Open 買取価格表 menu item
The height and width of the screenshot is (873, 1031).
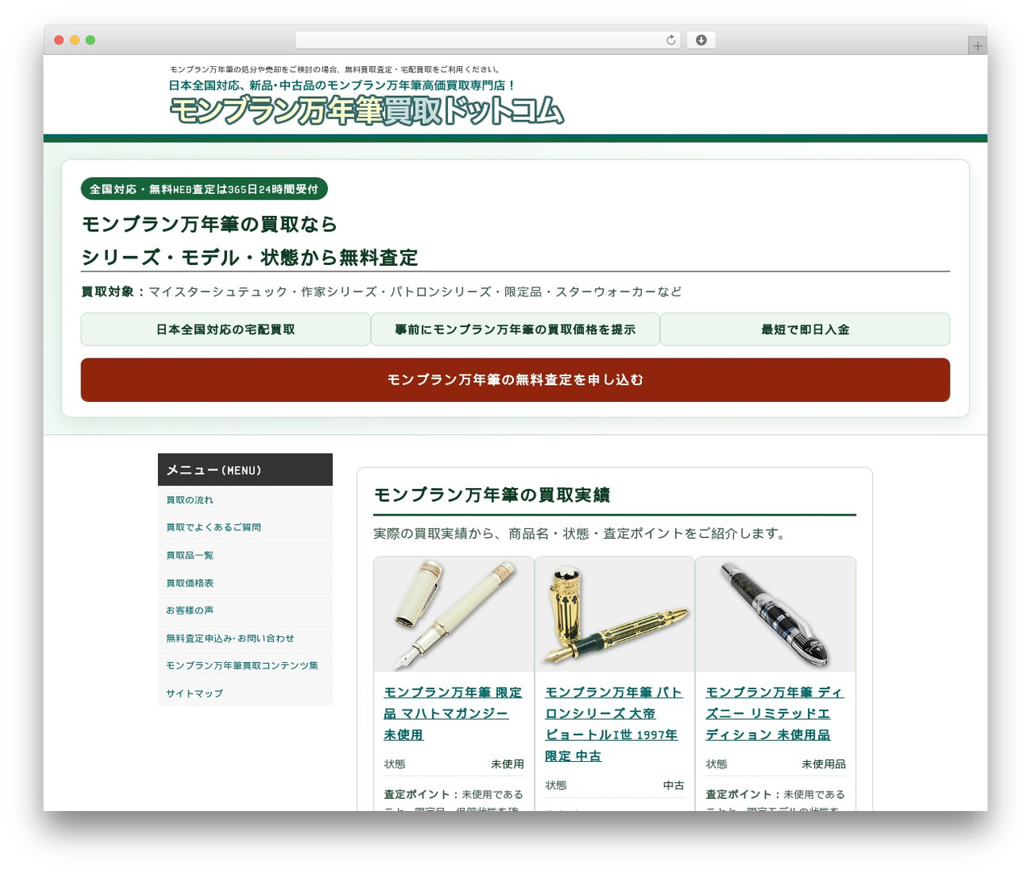tap(245, 582)
